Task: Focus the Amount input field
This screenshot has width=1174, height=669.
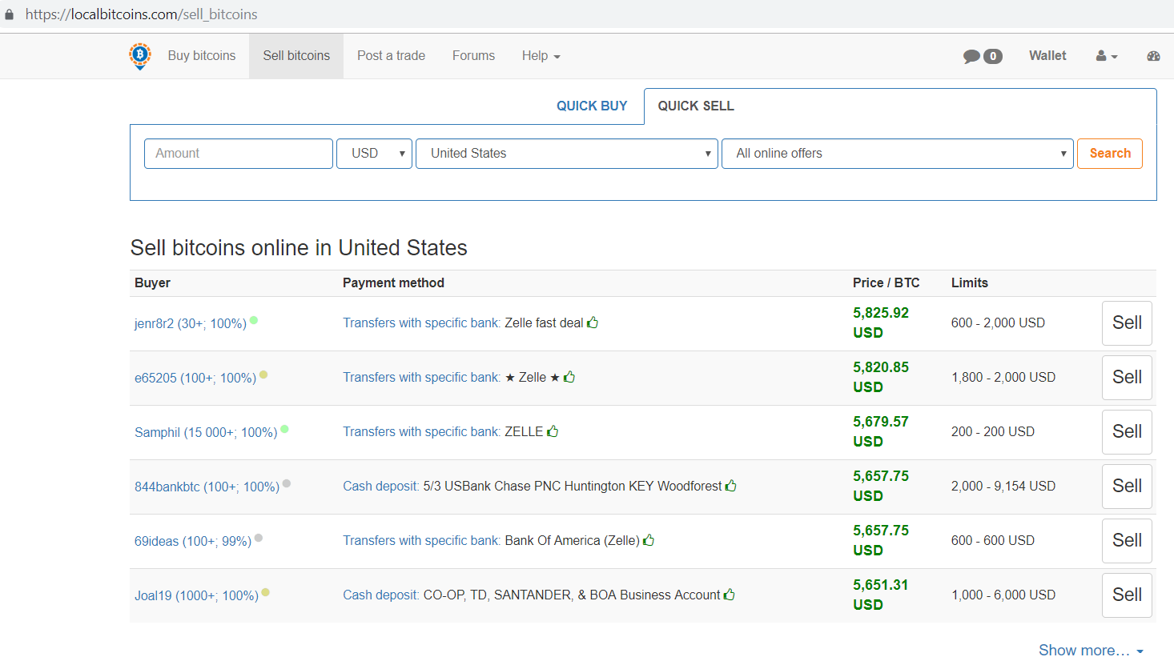Action: click(239, 154)
